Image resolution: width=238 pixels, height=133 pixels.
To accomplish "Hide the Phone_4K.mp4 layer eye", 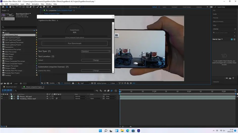I will click(x=2, y=97).
